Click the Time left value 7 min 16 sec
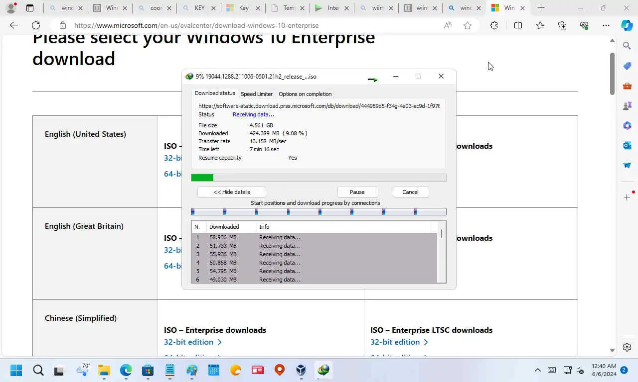Image resolution: width=638 pixels, height=382 pixels. pos(264,149)
